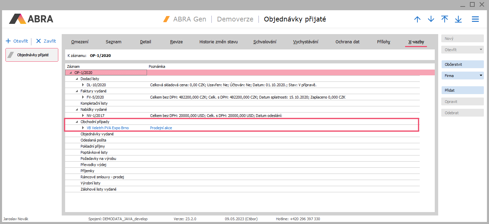This screenshot has height=224, width=489.
Task: Switch to the Seznam tab
Action: coord(114,42)
